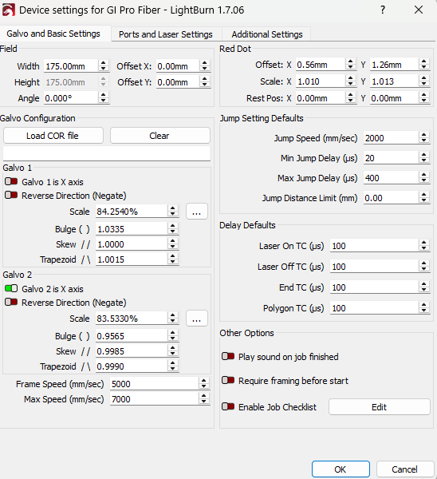Select the Galvo and Basic Settings tab
This screenshot has width=437, height=479.
53,34
